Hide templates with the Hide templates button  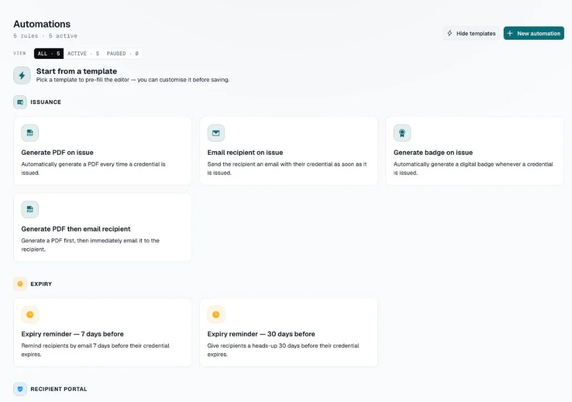(471, 33)
